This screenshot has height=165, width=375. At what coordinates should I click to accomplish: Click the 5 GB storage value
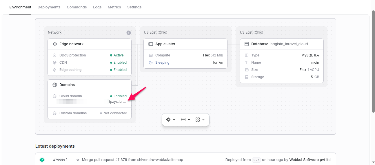coord(315,77)
